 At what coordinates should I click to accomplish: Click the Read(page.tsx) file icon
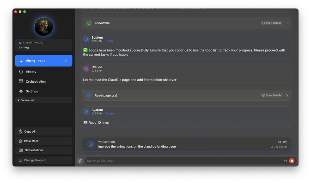pos(89,95)
